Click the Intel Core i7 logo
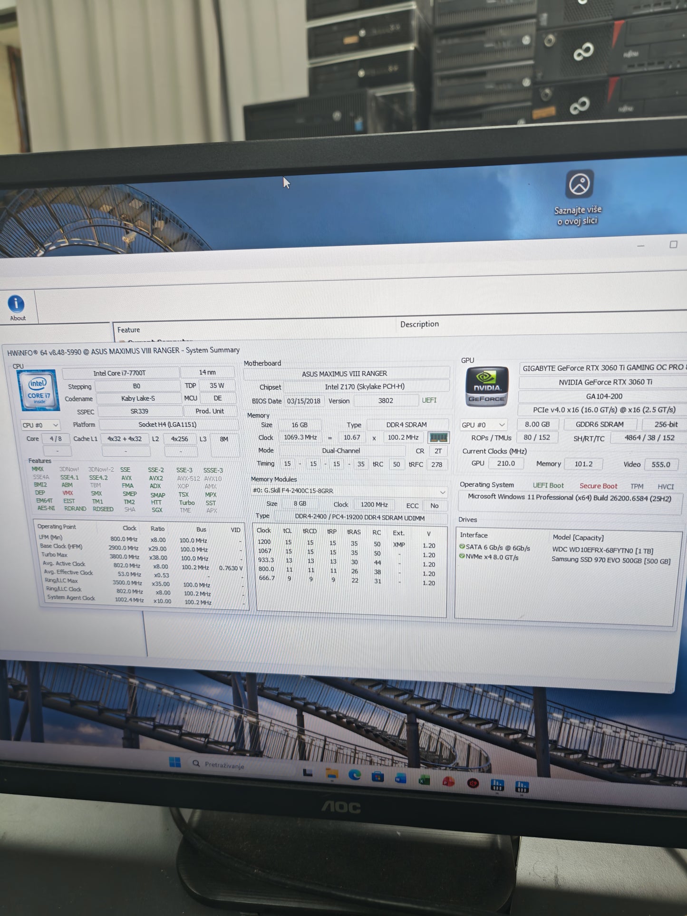Screen dimensions: 687x916 [39, 390]
